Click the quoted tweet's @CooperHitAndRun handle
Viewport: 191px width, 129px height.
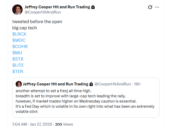tap(112, 84)
